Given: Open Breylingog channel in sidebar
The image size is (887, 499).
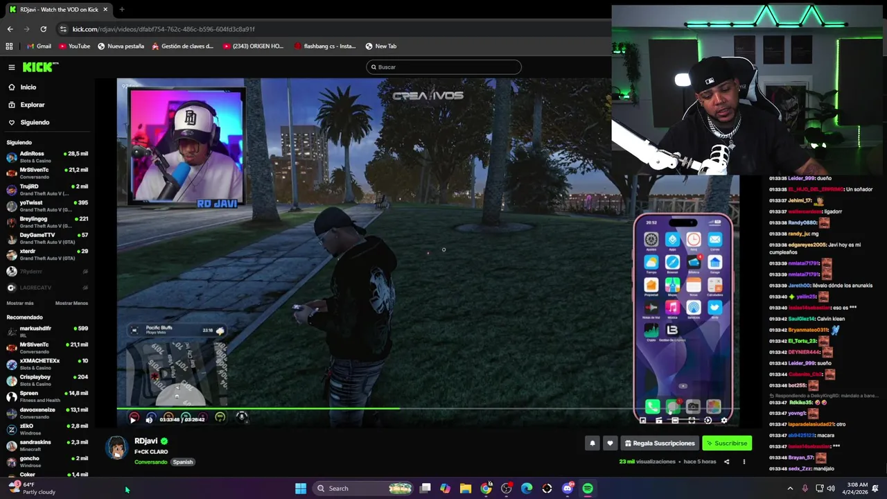Looking at the screenshot, I should pos(47,222).
